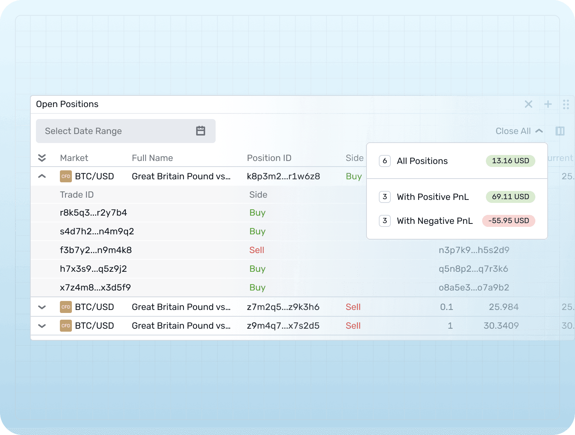The width and height of the screenshot is (575, 435).
Task: Click the -55.95 USD negative PnL badge
Action: click(509, 221)
